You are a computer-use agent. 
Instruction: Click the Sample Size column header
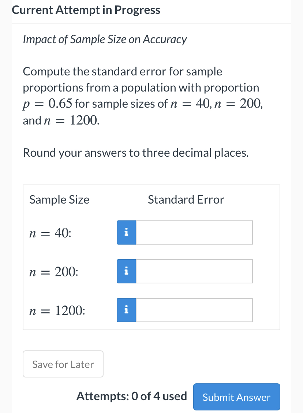click(59, 200)
